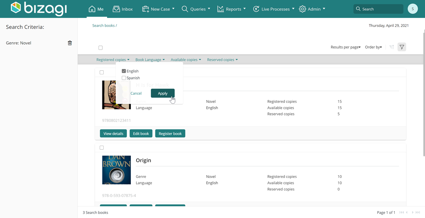This screenshot has height=218, width=425.
Task: Select the Origin card checkbox
Action: pyautogui.click(x=102, y=148)
